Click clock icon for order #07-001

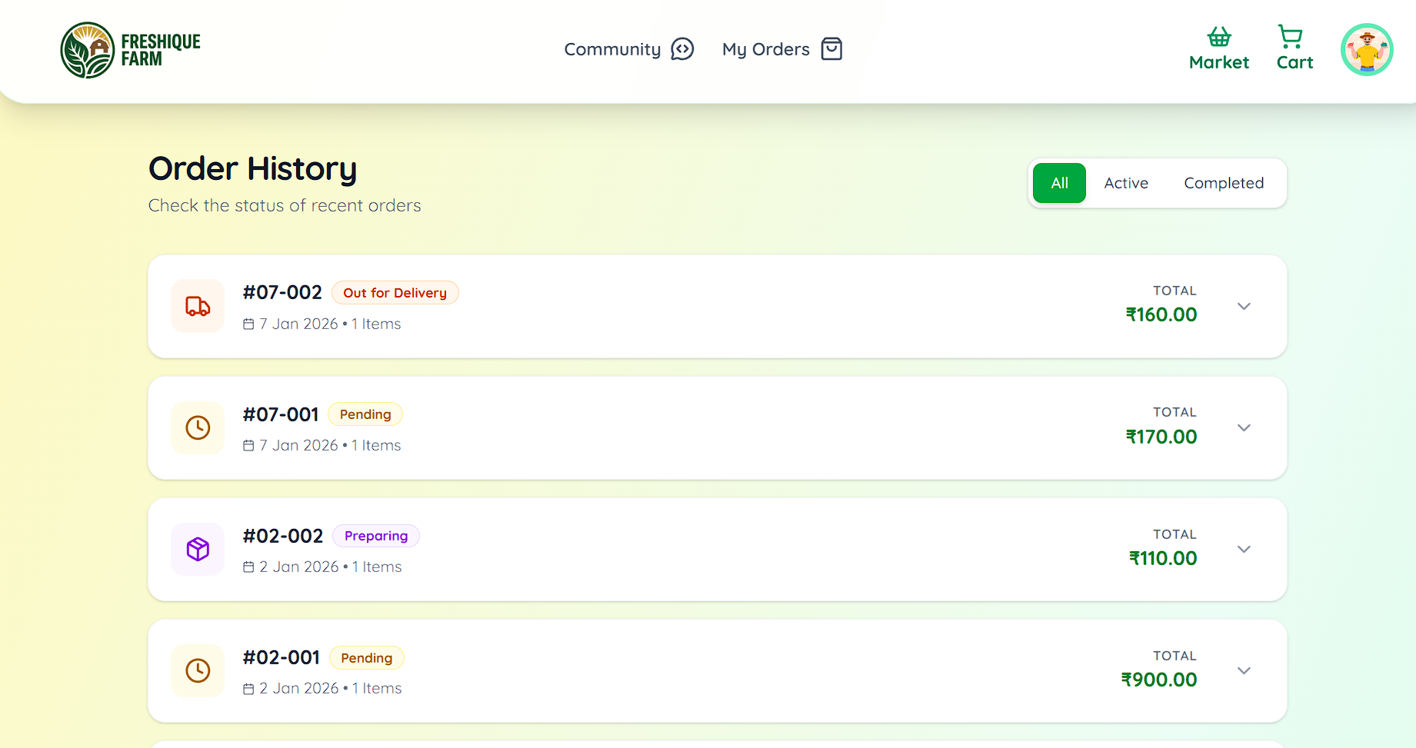tap(198, 427)
